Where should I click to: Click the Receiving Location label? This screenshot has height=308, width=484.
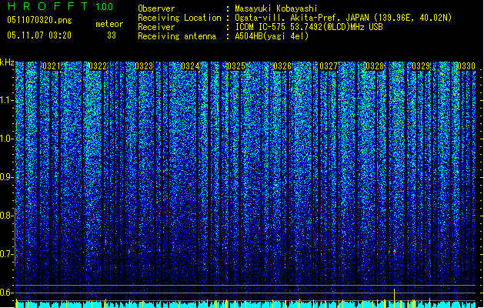tap(179, 18)
